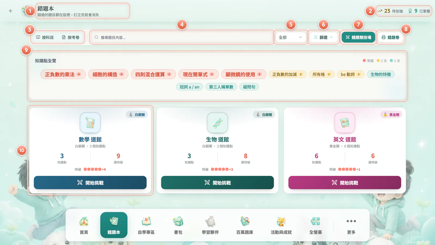Select be 動詞 knowledge tag

pyautogui.click(x=351, y=74)
